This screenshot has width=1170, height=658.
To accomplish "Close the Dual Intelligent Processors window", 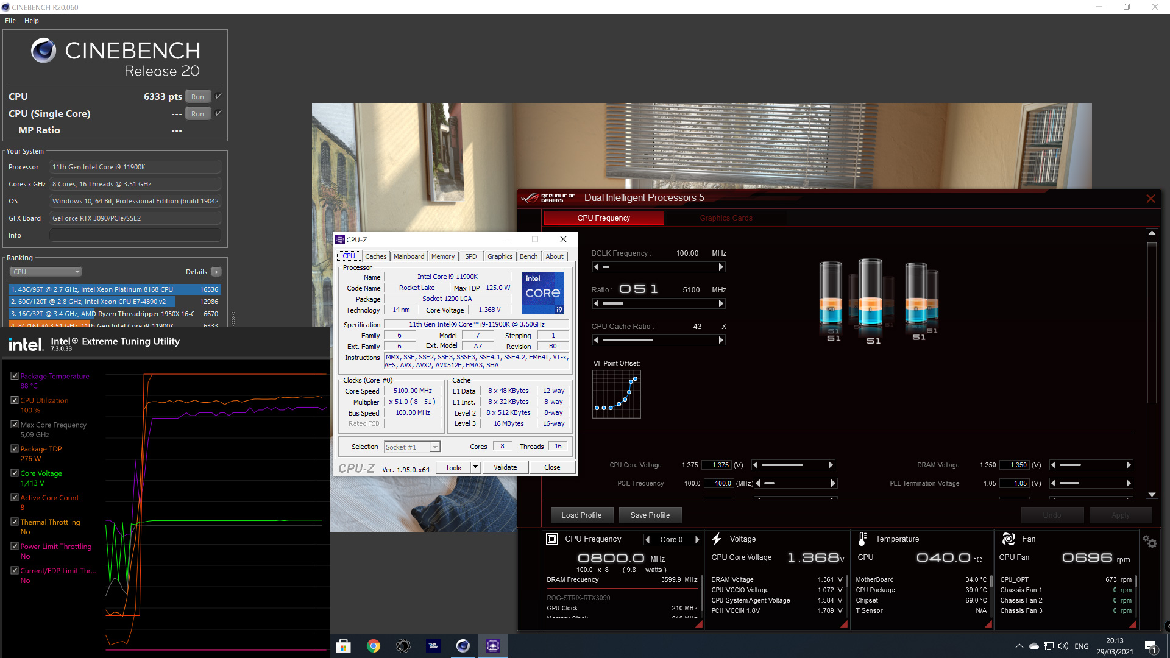I will (x=1150, y=199).
